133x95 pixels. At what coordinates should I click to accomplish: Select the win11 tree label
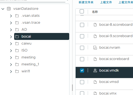[26, 71]
